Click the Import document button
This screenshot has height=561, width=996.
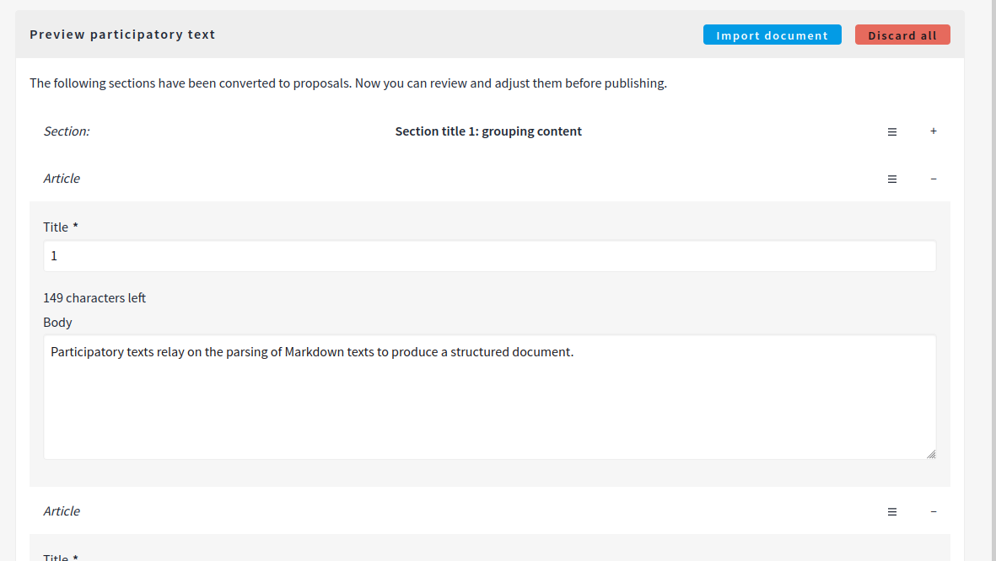(772, 35)
